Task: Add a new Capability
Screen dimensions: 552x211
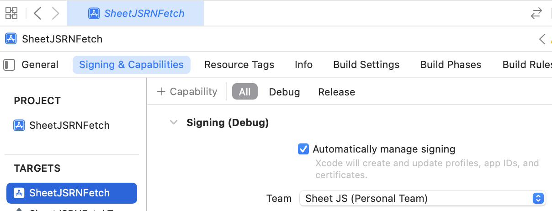Action: (187, 92)
